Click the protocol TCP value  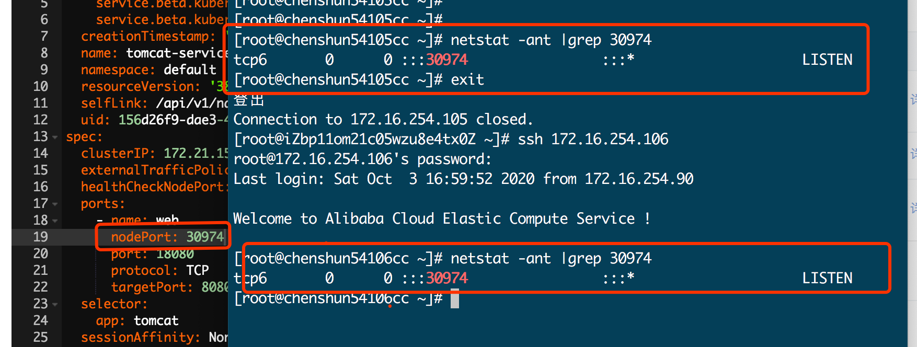(x=198, y=270)
